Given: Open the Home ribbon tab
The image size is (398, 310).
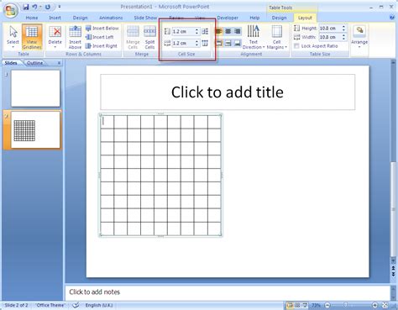Looking at the screenshot, I should [x=32, y=18].
